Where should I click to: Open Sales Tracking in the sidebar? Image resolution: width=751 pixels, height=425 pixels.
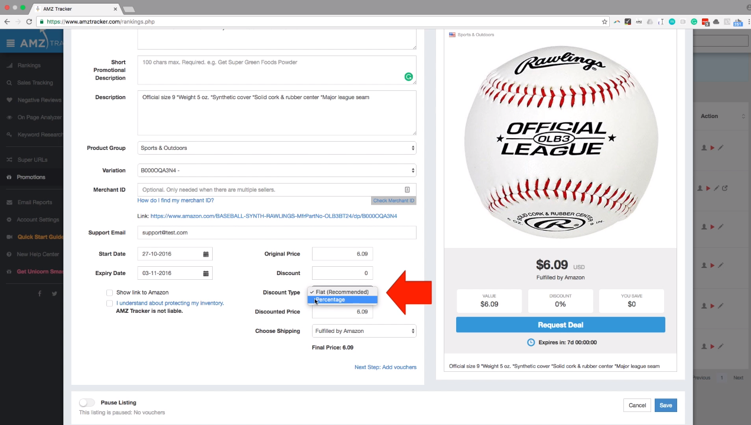[35, 83]
